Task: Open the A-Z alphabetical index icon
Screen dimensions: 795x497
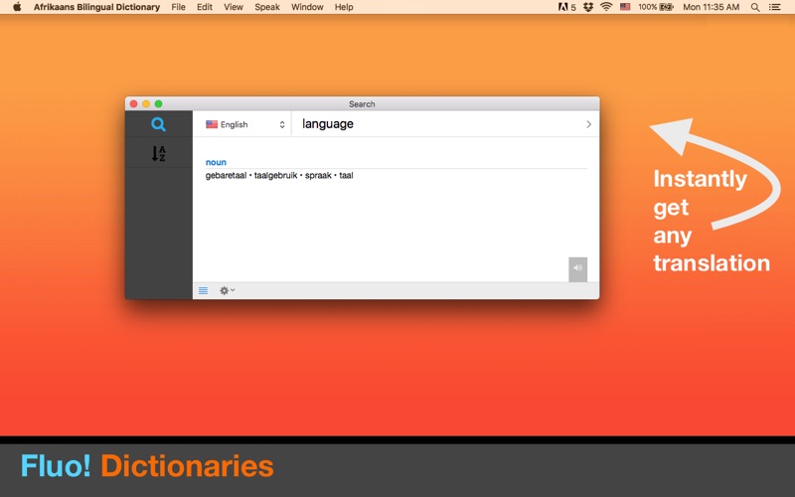Action: 159,153
